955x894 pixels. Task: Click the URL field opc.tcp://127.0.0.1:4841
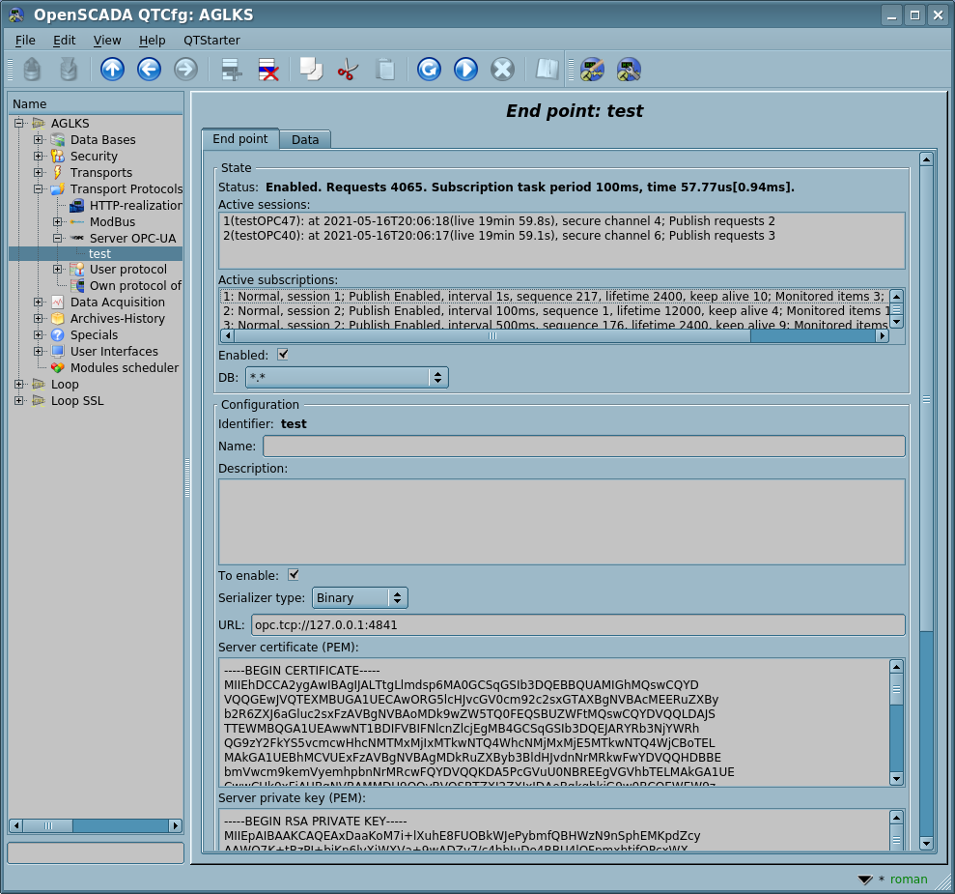pos(577,624)
